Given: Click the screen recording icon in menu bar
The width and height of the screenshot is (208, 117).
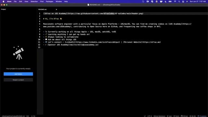Looking at the screenshot, I should [148, 1].
